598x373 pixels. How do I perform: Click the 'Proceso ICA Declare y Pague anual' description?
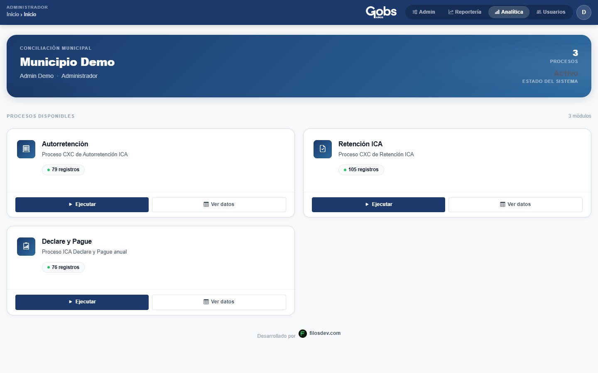(x=84, y=252)
